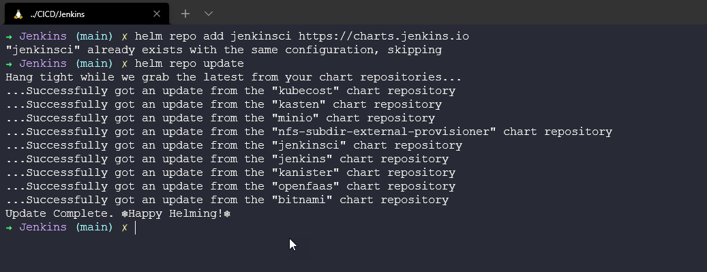
Task: Click the "nfs-subdir-external-provisioner" repository name
Action: [384, 132]
